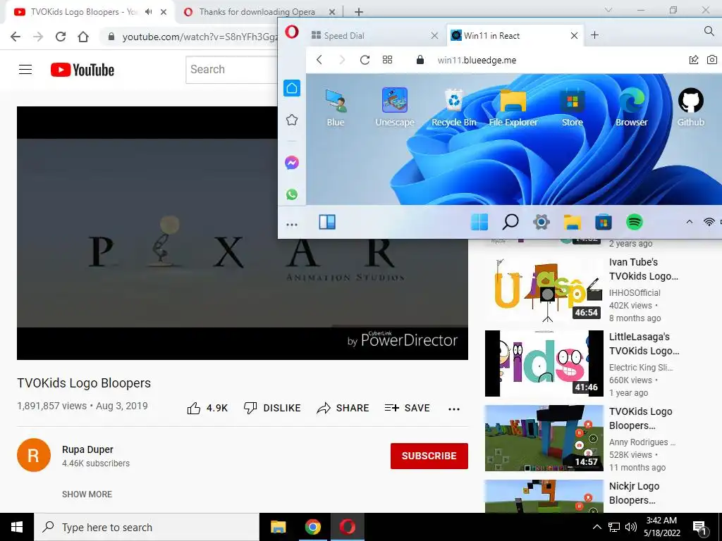Open TVOKids Logo Bloopers Minecraft thumbnail 14:57
The width and height of the screenshot is (722, 541).
tap(544, 438)
